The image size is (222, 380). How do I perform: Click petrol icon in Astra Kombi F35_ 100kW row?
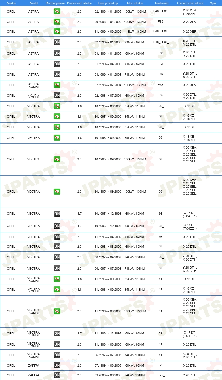coord(57,85)
